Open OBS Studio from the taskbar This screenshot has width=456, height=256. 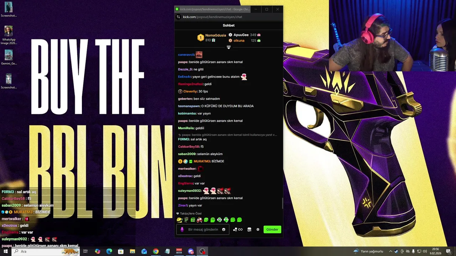pyautogui.click(x=202, y=251)
